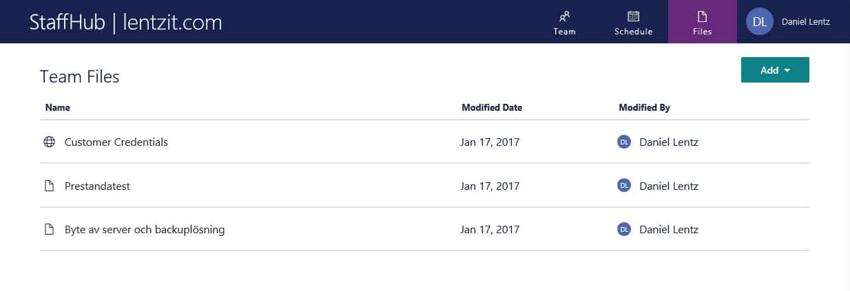Click the Files document icon in header

tap(702, 16)
